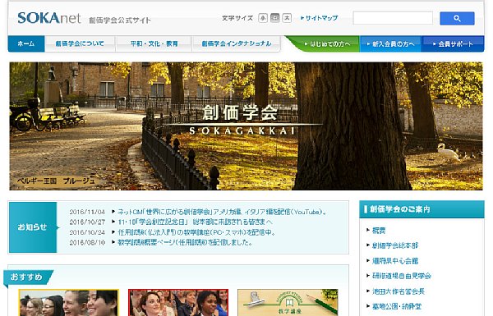Screen dimensions: 493x316
Task: Open 池田大作名誉会長 sidebar link
Action: pos(399,291)
